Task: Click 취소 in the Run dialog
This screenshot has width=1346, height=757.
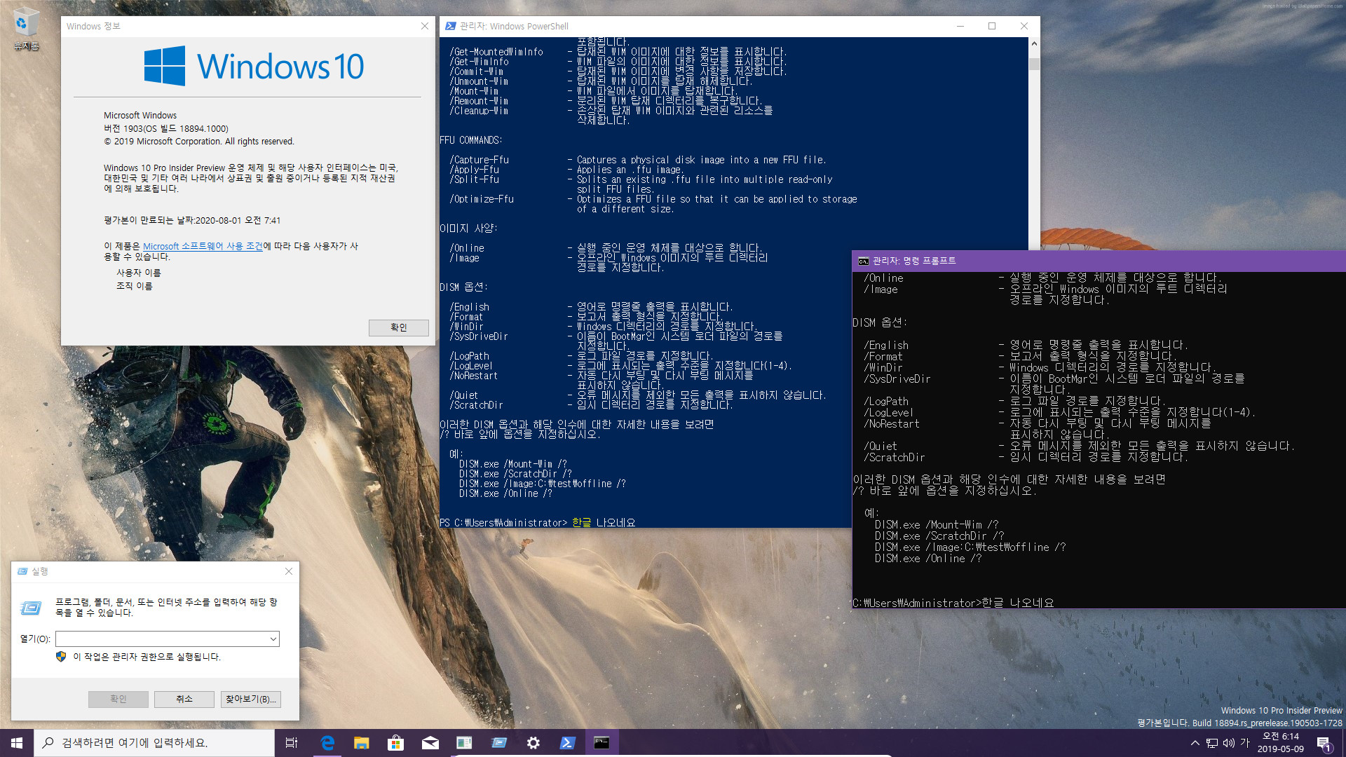Action: pos(184,699)
